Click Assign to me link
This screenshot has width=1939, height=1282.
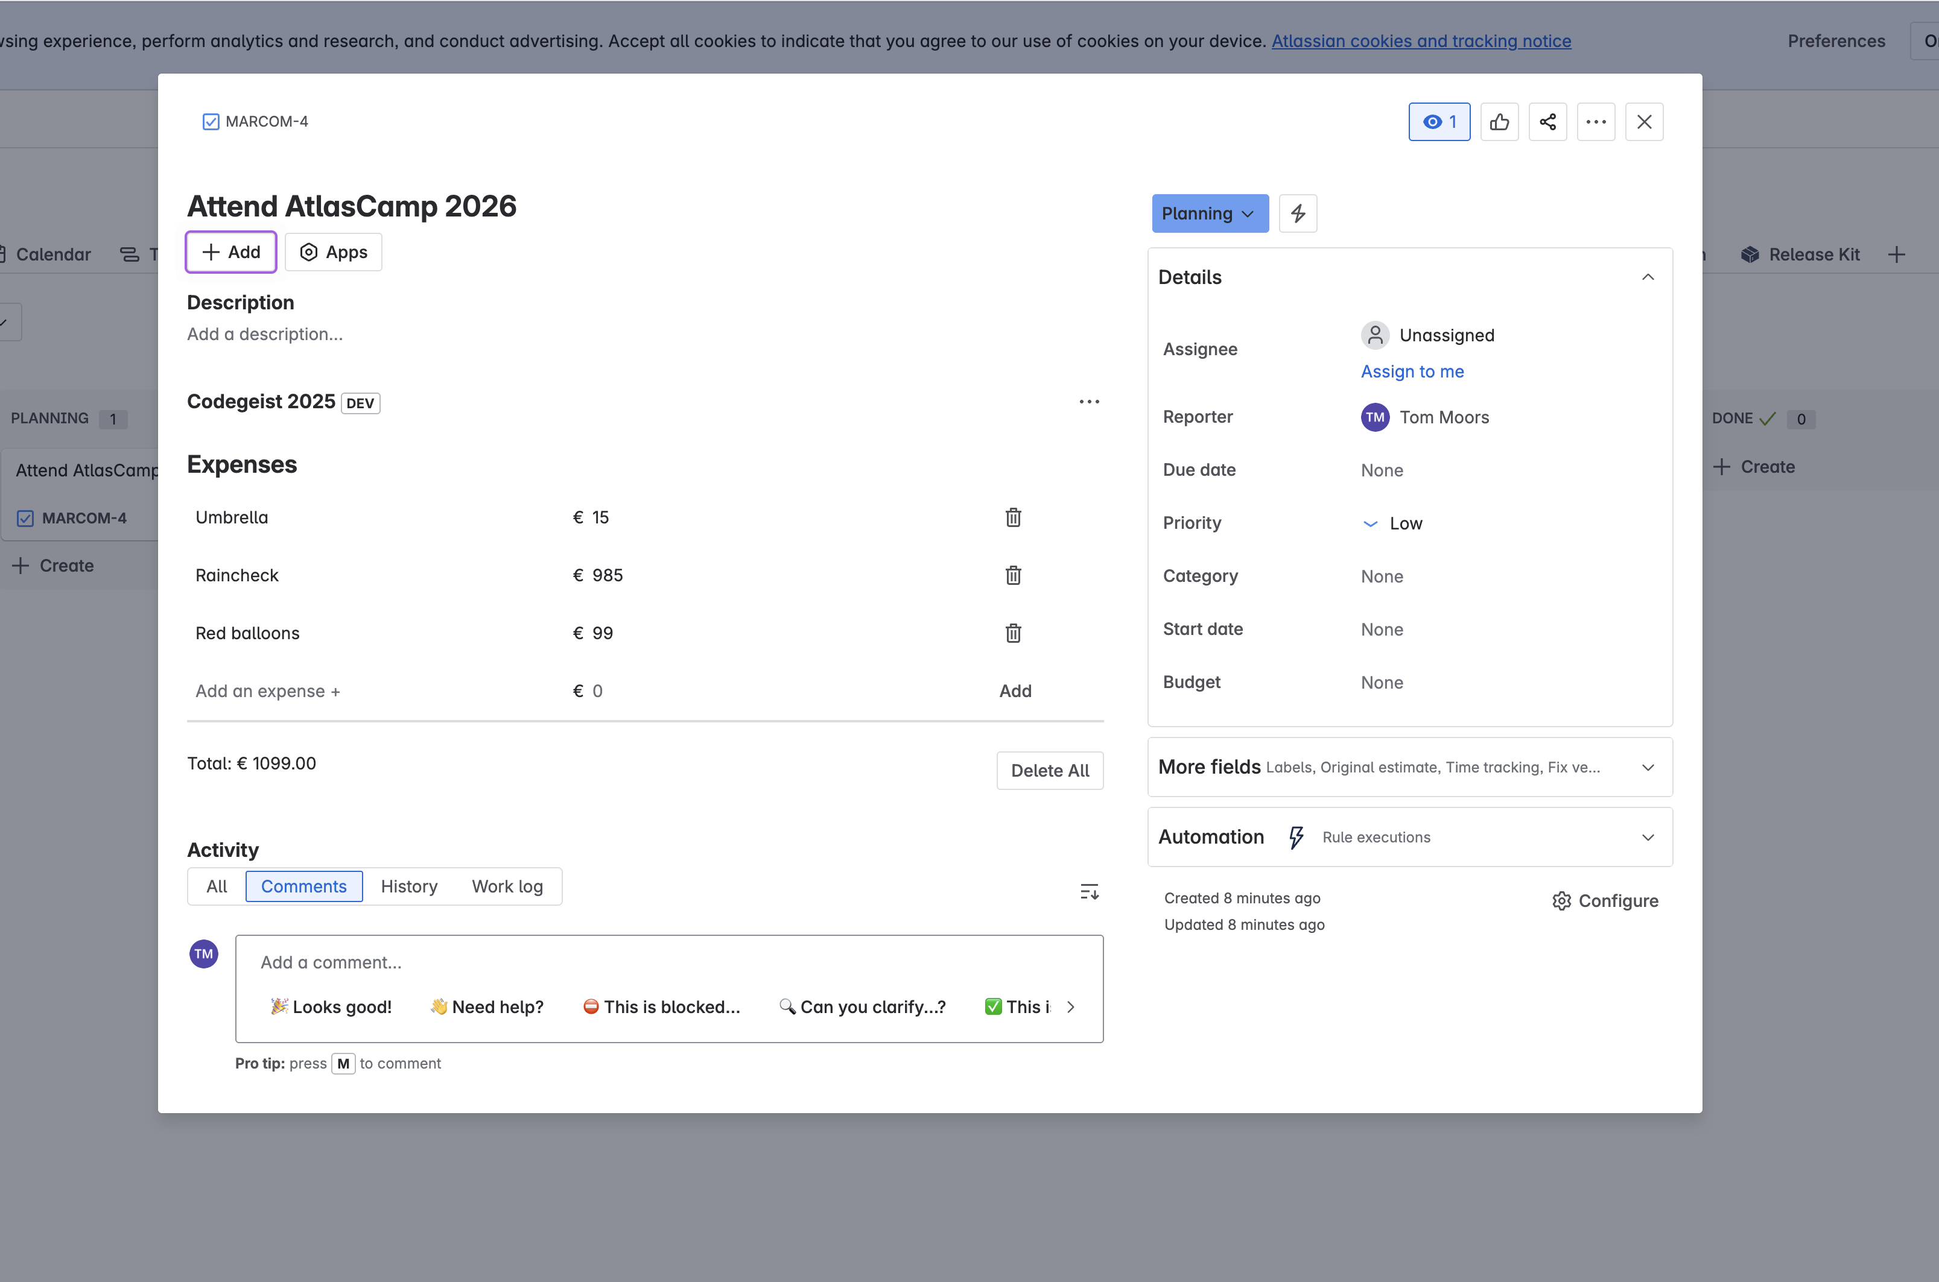pos(1412,371)
